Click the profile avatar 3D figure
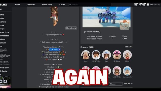The image size is (161, 91). pyautogui.click(x=54, y=16)
